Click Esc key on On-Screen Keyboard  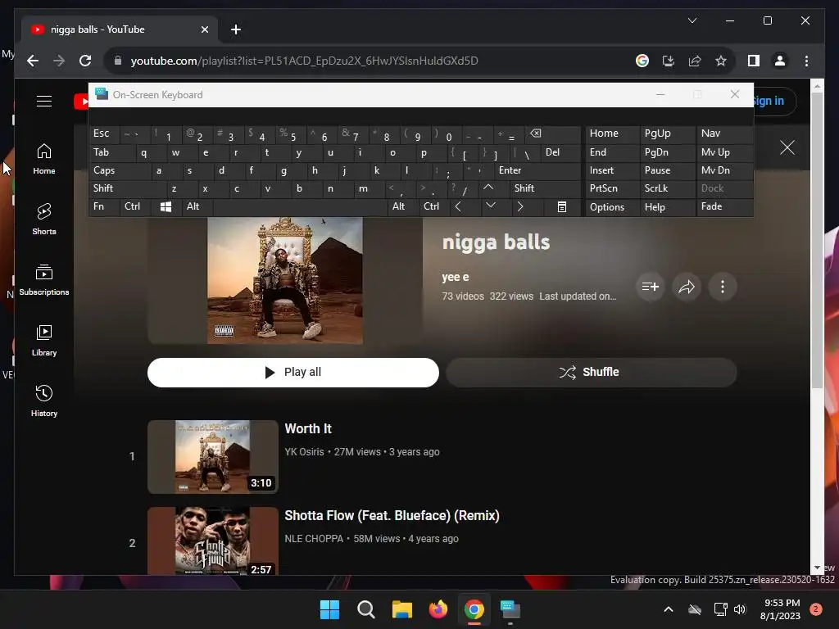104,133
